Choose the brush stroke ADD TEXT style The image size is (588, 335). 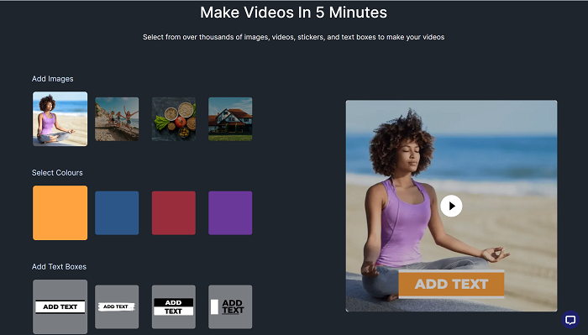(117, 306)
